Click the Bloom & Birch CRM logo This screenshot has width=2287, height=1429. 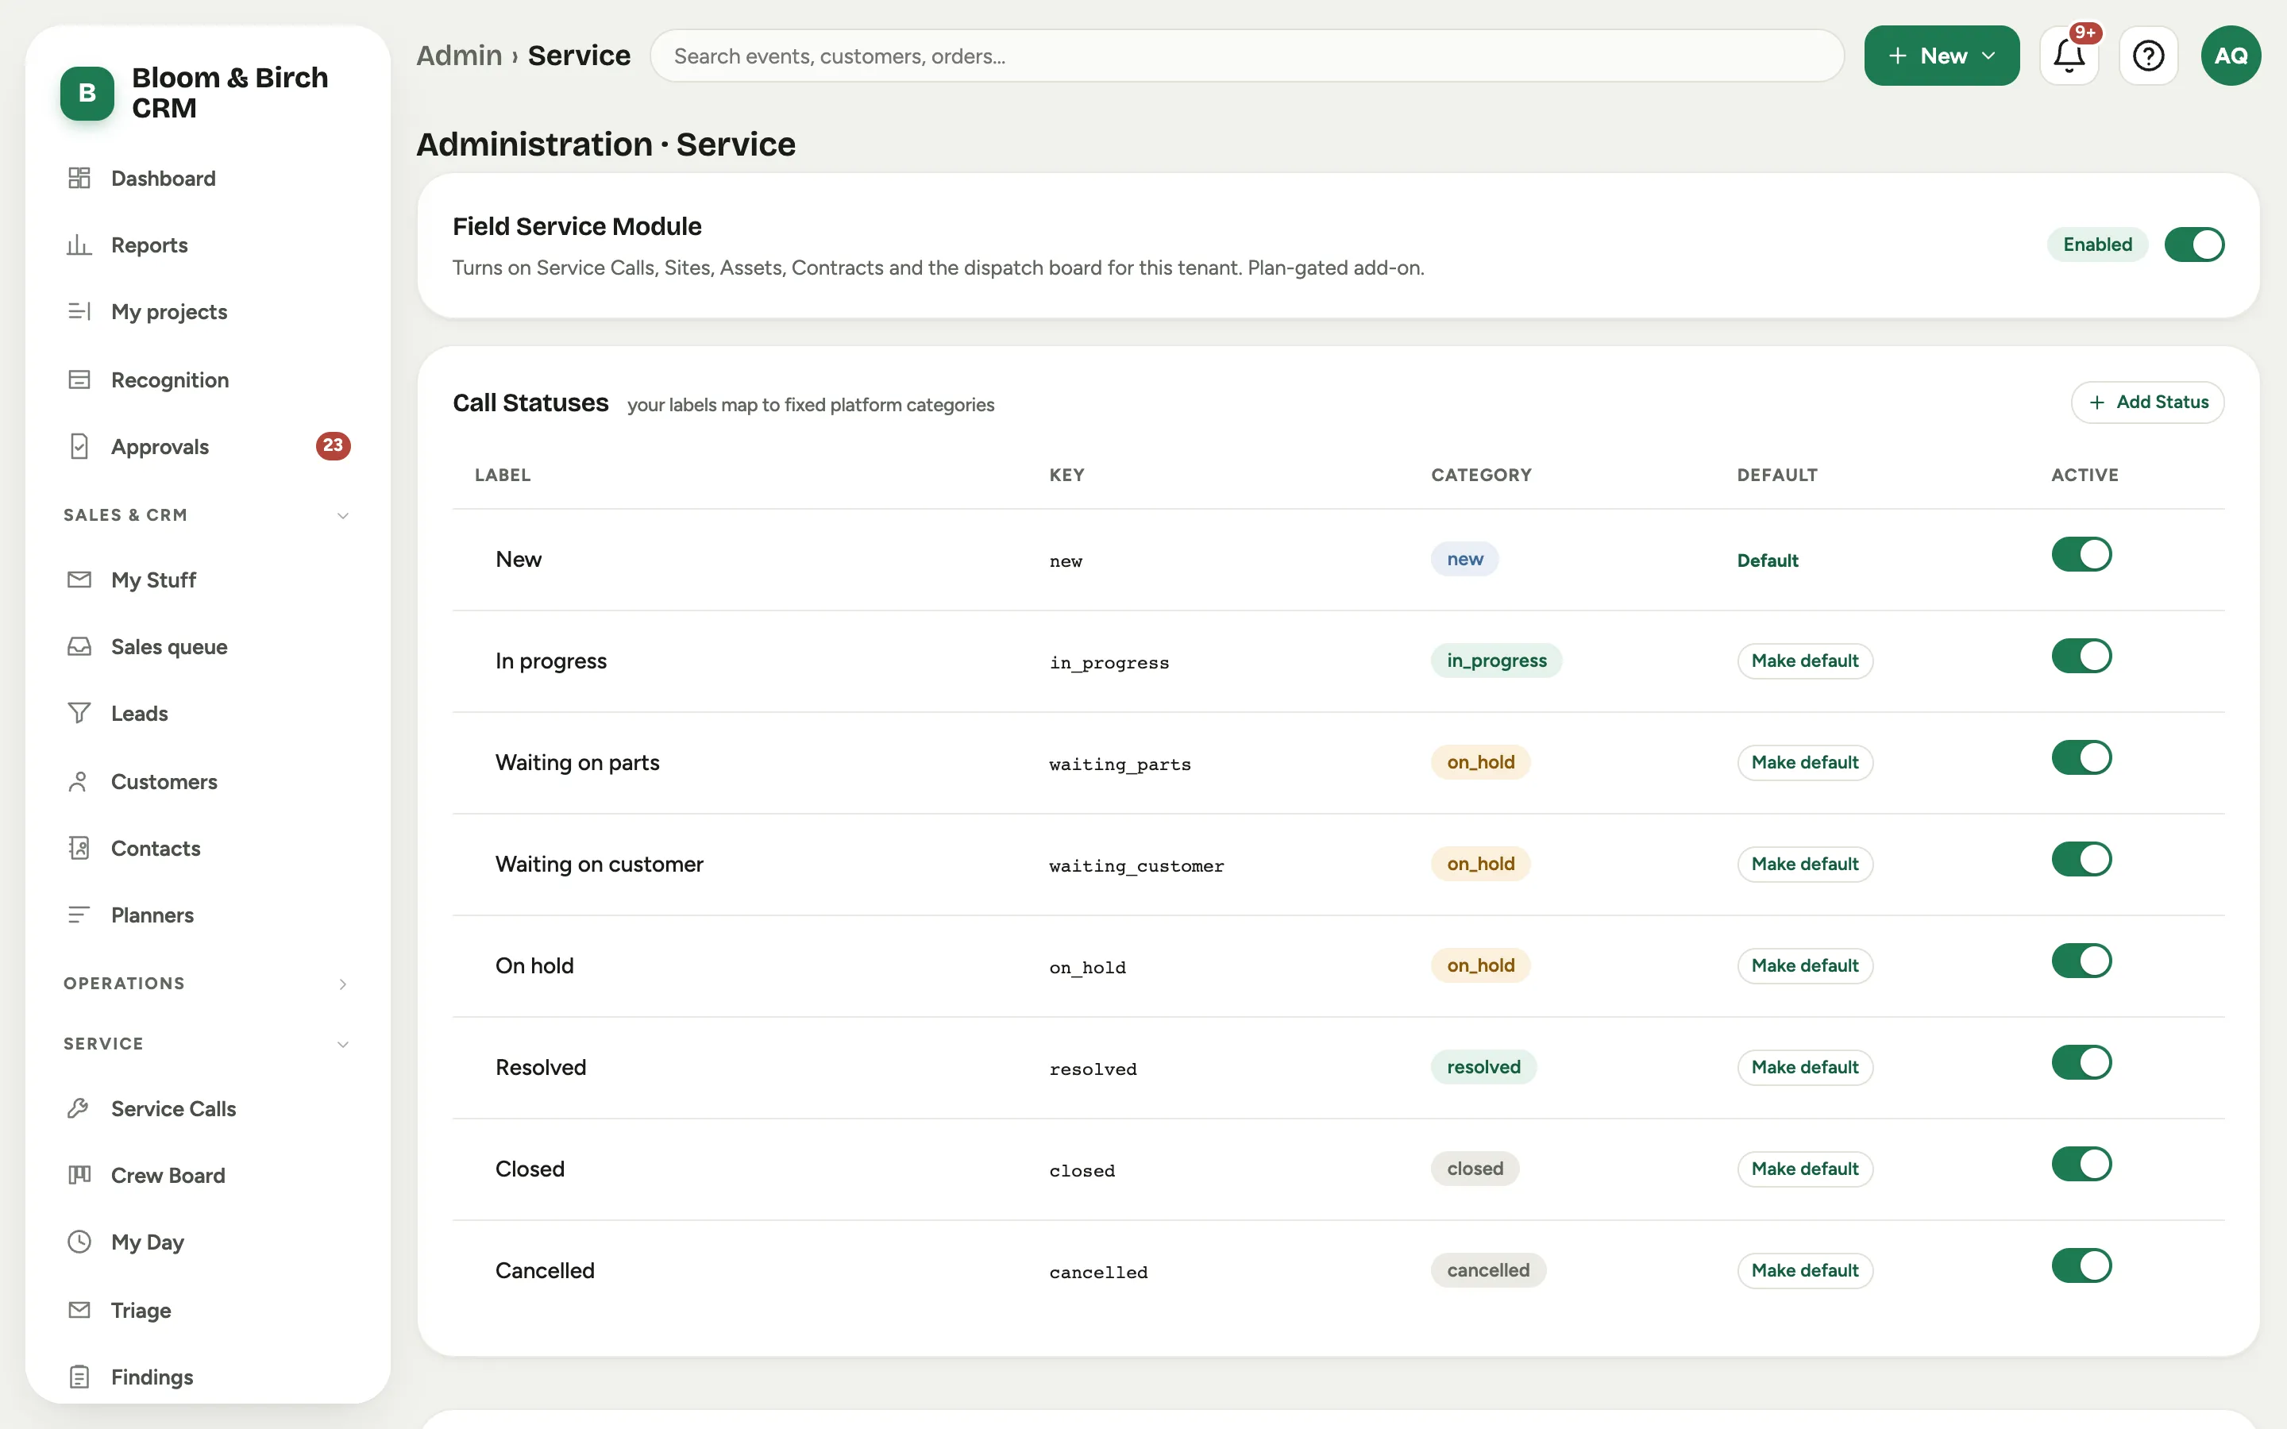(87, 93)
